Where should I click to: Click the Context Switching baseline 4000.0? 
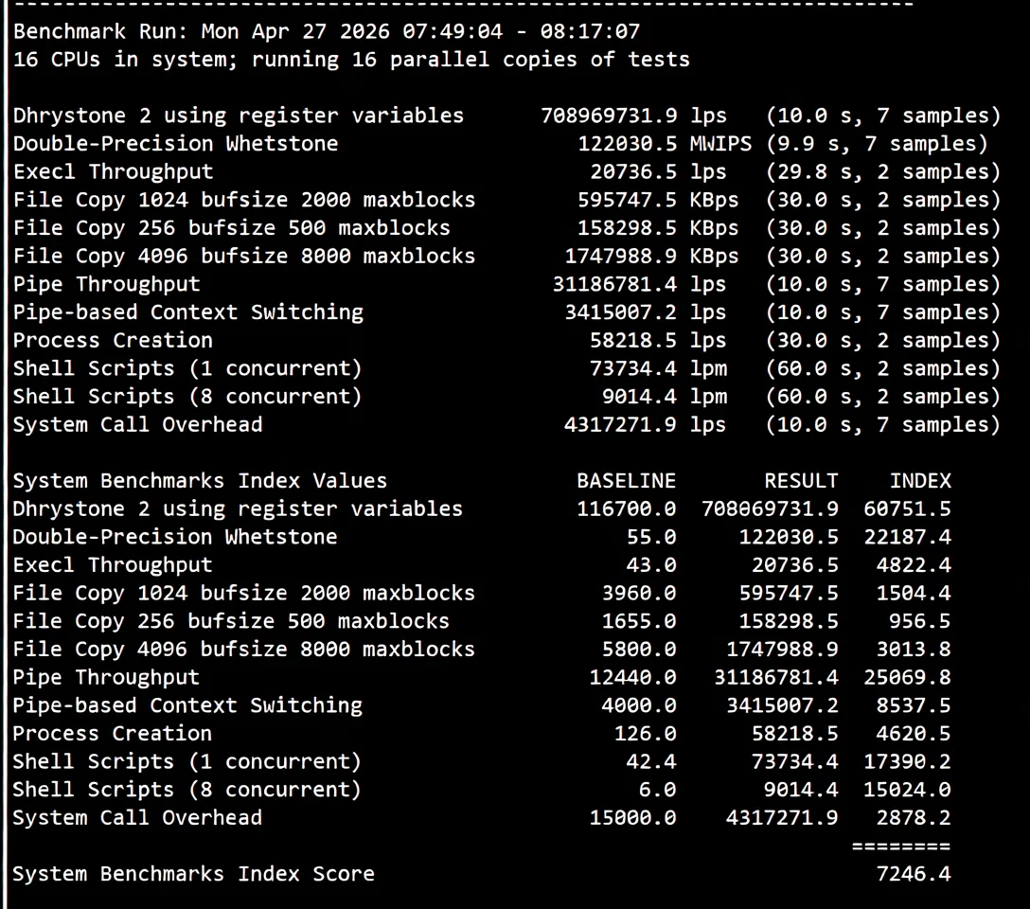pyautogui.click(x=639, y=705)
